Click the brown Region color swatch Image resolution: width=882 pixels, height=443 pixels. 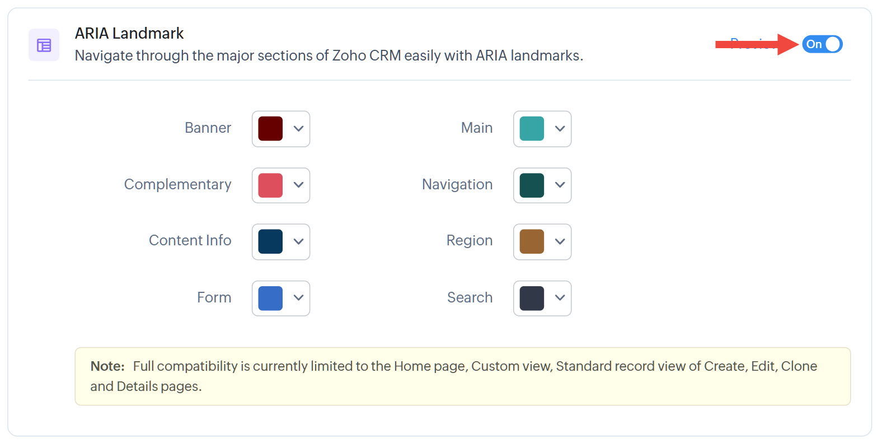(532, 241)
